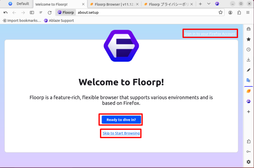Open the bookmarks star sidebar panel
The height and width of the screenshot is (168, 254).
coord(249,39)
